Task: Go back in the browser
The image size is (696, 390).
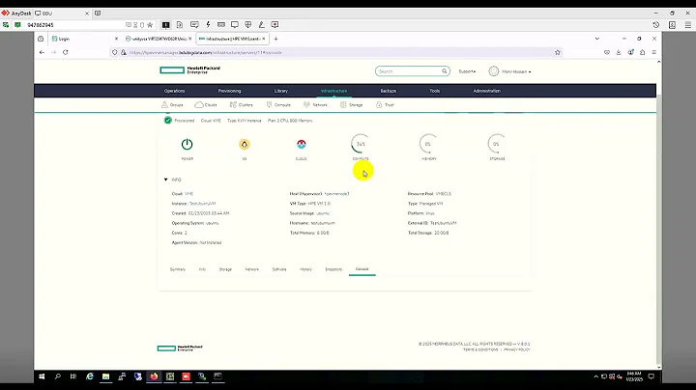Action: pyautogui.click(x=42, y=52)
